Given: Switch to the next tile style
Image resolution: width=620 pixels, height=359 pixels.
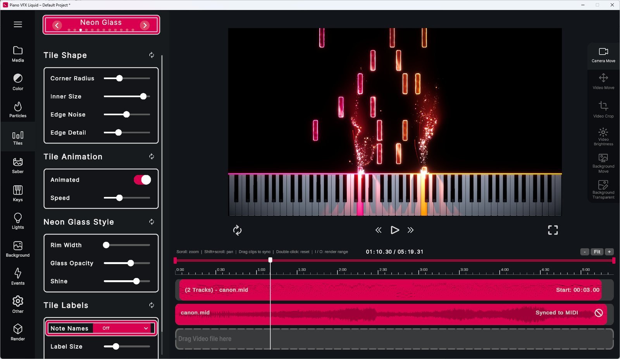Looking at the screenshot, I should click(x=145, y=25).
